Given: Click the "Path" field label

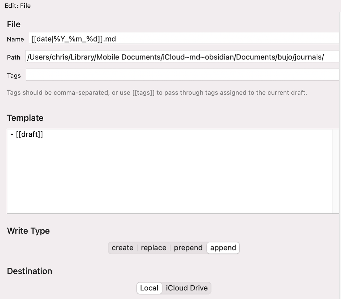Looking at the screenshot, I should 13,57.
